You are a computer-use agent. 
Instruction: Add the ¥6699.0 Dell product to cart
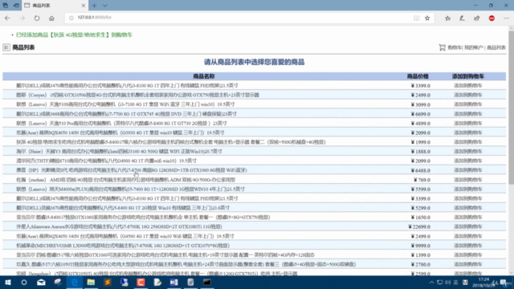pos(467,114)
